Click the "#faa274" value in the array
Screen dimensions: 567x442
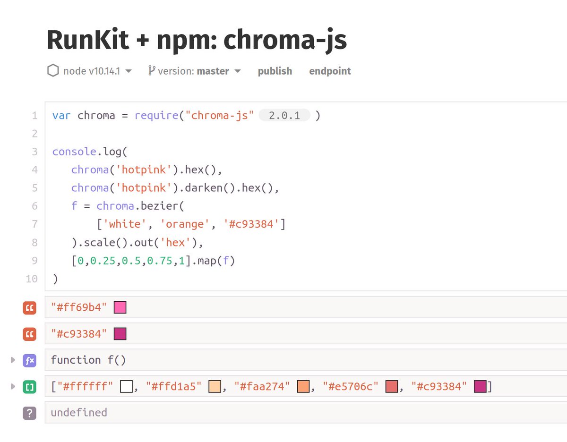(262, 387)
